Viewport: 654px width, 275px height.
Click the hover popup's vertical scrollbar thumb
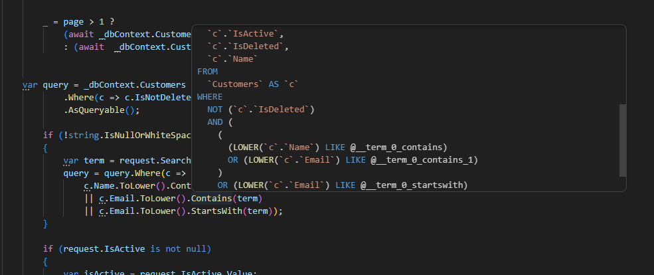coord(623,140)
